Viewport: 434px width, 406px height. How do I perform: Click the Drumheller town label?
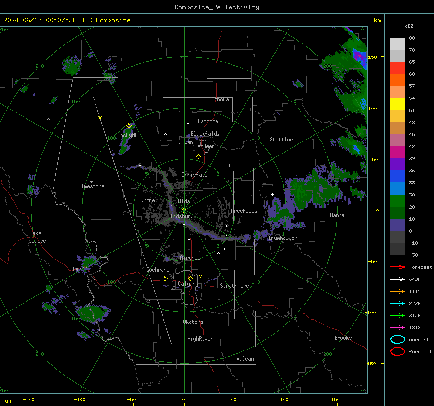pyautogui.click(x=283, y=238)
